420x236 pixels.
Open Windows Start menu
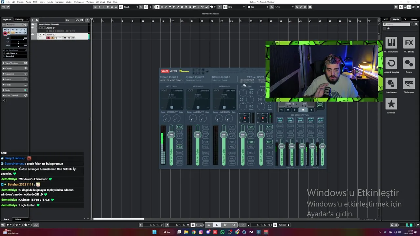tap(154, 232)
